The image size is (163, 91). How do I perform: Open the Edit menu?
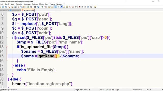[x=2, y=4]
